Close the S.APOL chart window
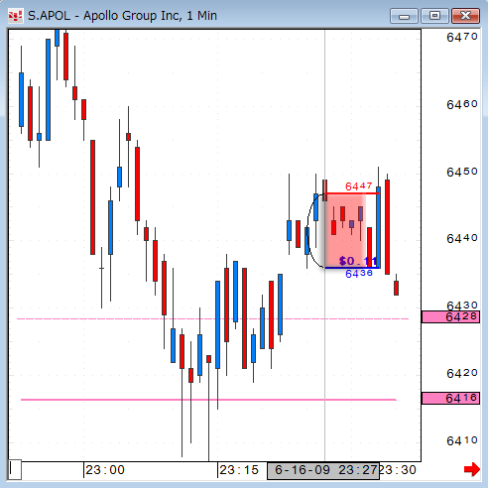 coord(465,16)
